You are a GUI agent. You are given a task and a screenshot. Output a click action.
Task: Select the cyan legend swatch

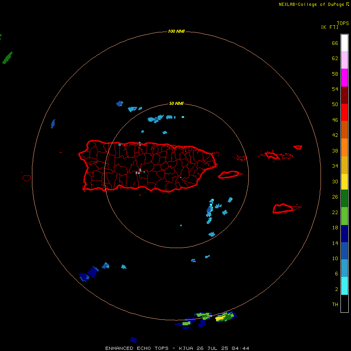click(344, 286)
